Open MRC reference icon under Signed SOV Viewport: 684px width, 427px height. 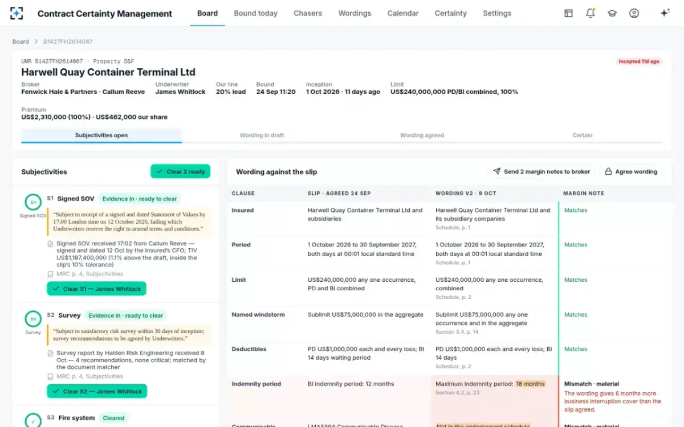point(50,274)
